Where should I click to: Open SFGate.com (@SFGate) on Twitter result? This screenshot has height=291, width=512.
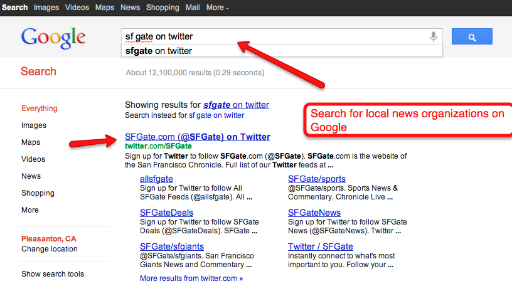pyautogui.click(x=197, y=137)
